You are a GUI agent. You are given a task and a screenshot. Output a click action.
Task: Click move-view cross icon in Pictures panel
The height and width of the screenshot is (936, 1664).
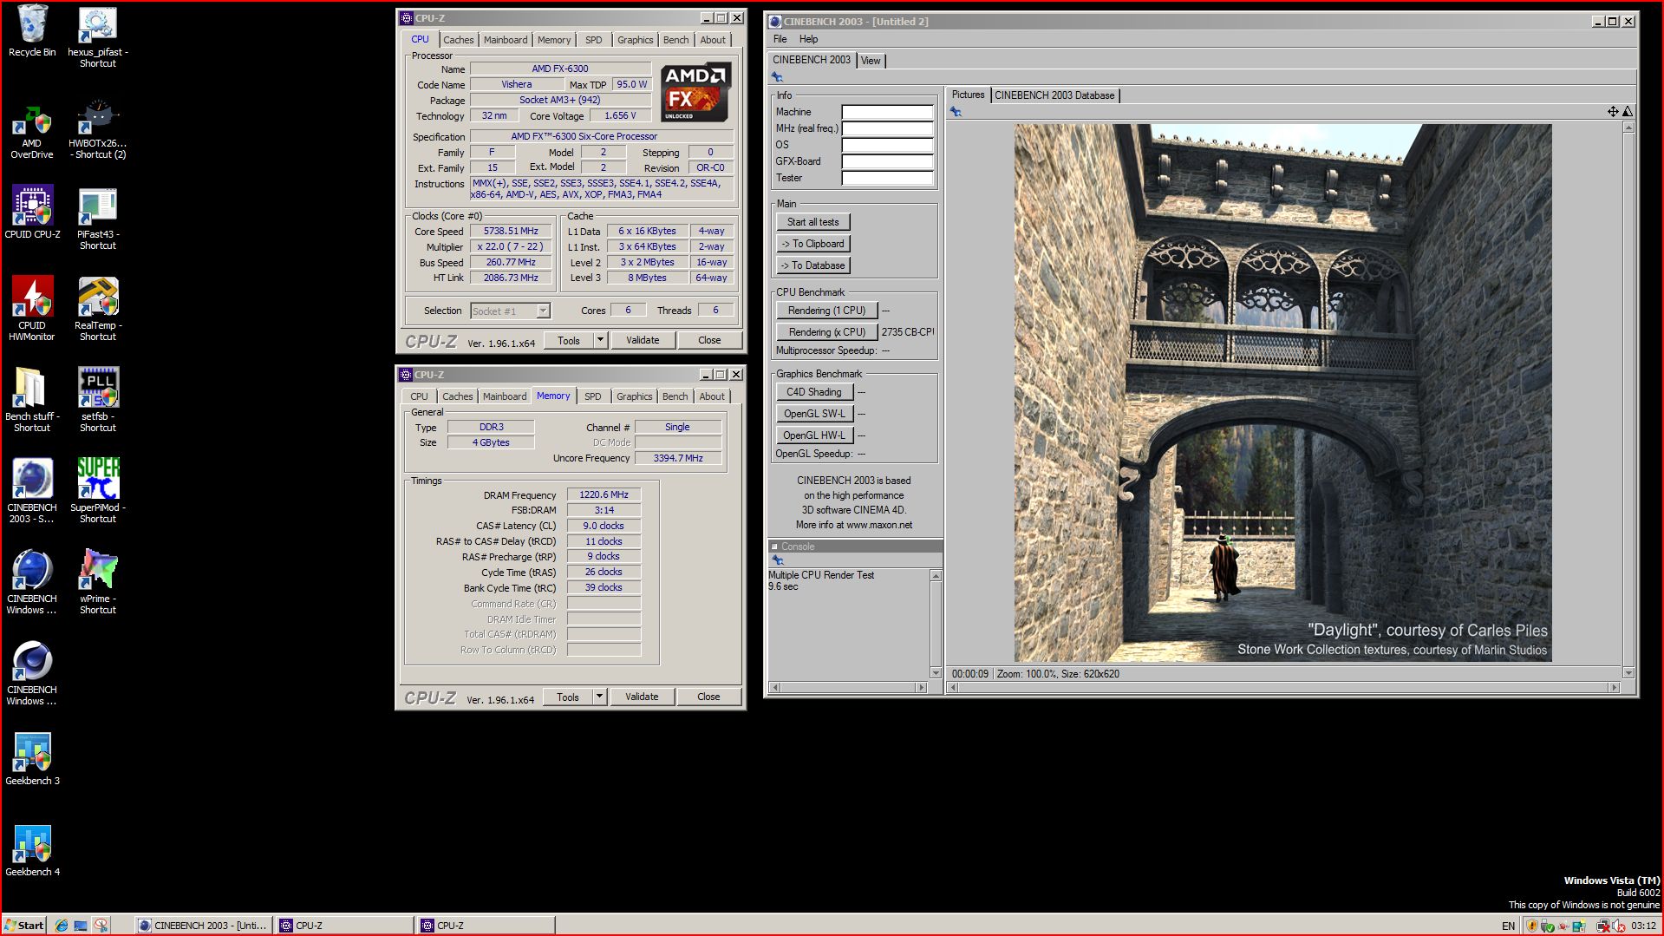pyautogui.click(x=1613, y=111)
